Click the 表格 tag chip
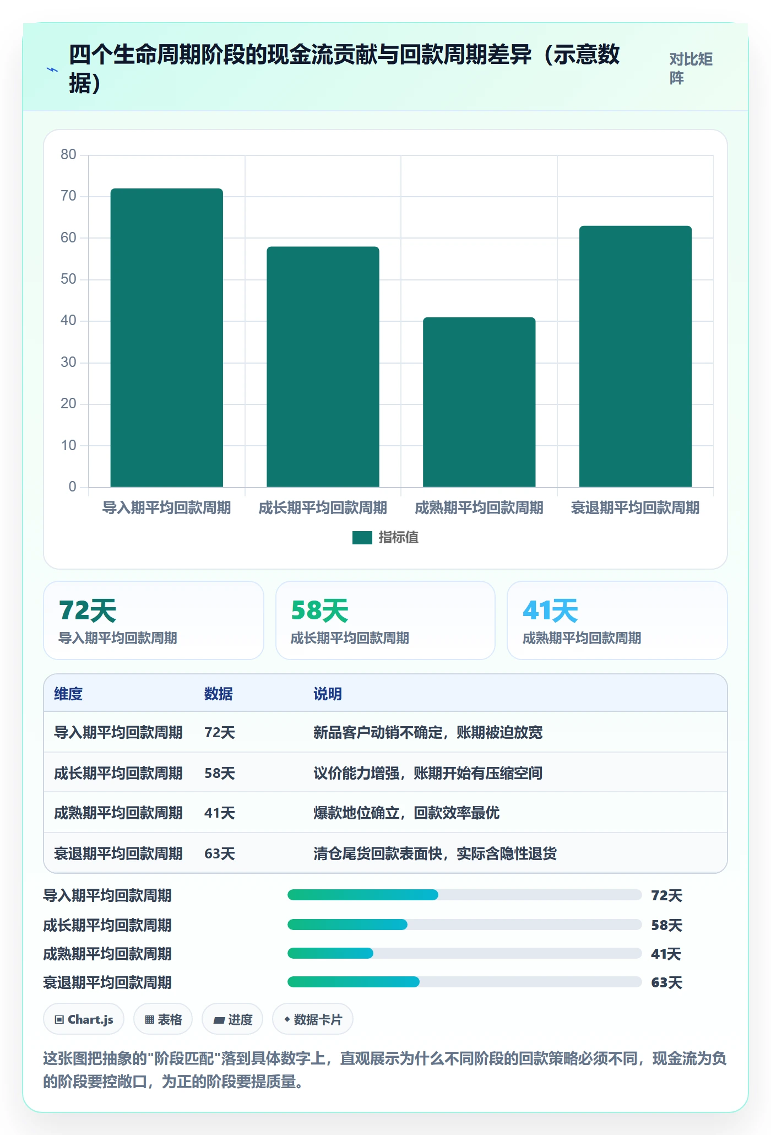Screen dimensions: 771x1135 [163, 1019]
